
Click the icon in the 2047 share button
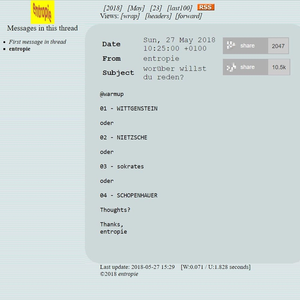232,46
